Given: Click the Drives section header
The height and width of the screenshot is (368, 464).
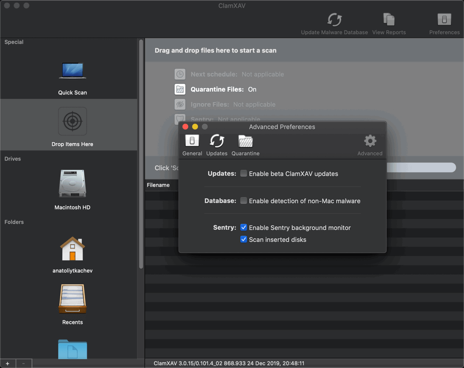Looking at the screenshot, I should coord(13,159).
